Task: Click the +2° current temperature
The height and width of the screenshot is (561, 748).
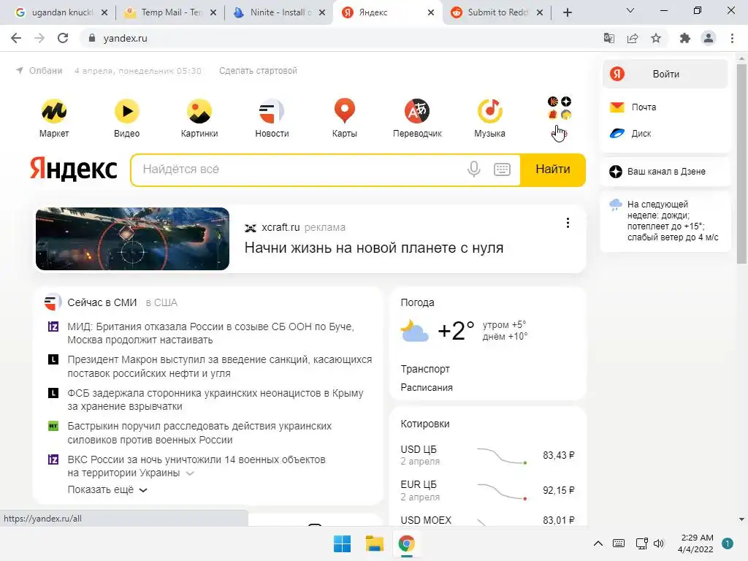Action: click(x=456, y=330)
